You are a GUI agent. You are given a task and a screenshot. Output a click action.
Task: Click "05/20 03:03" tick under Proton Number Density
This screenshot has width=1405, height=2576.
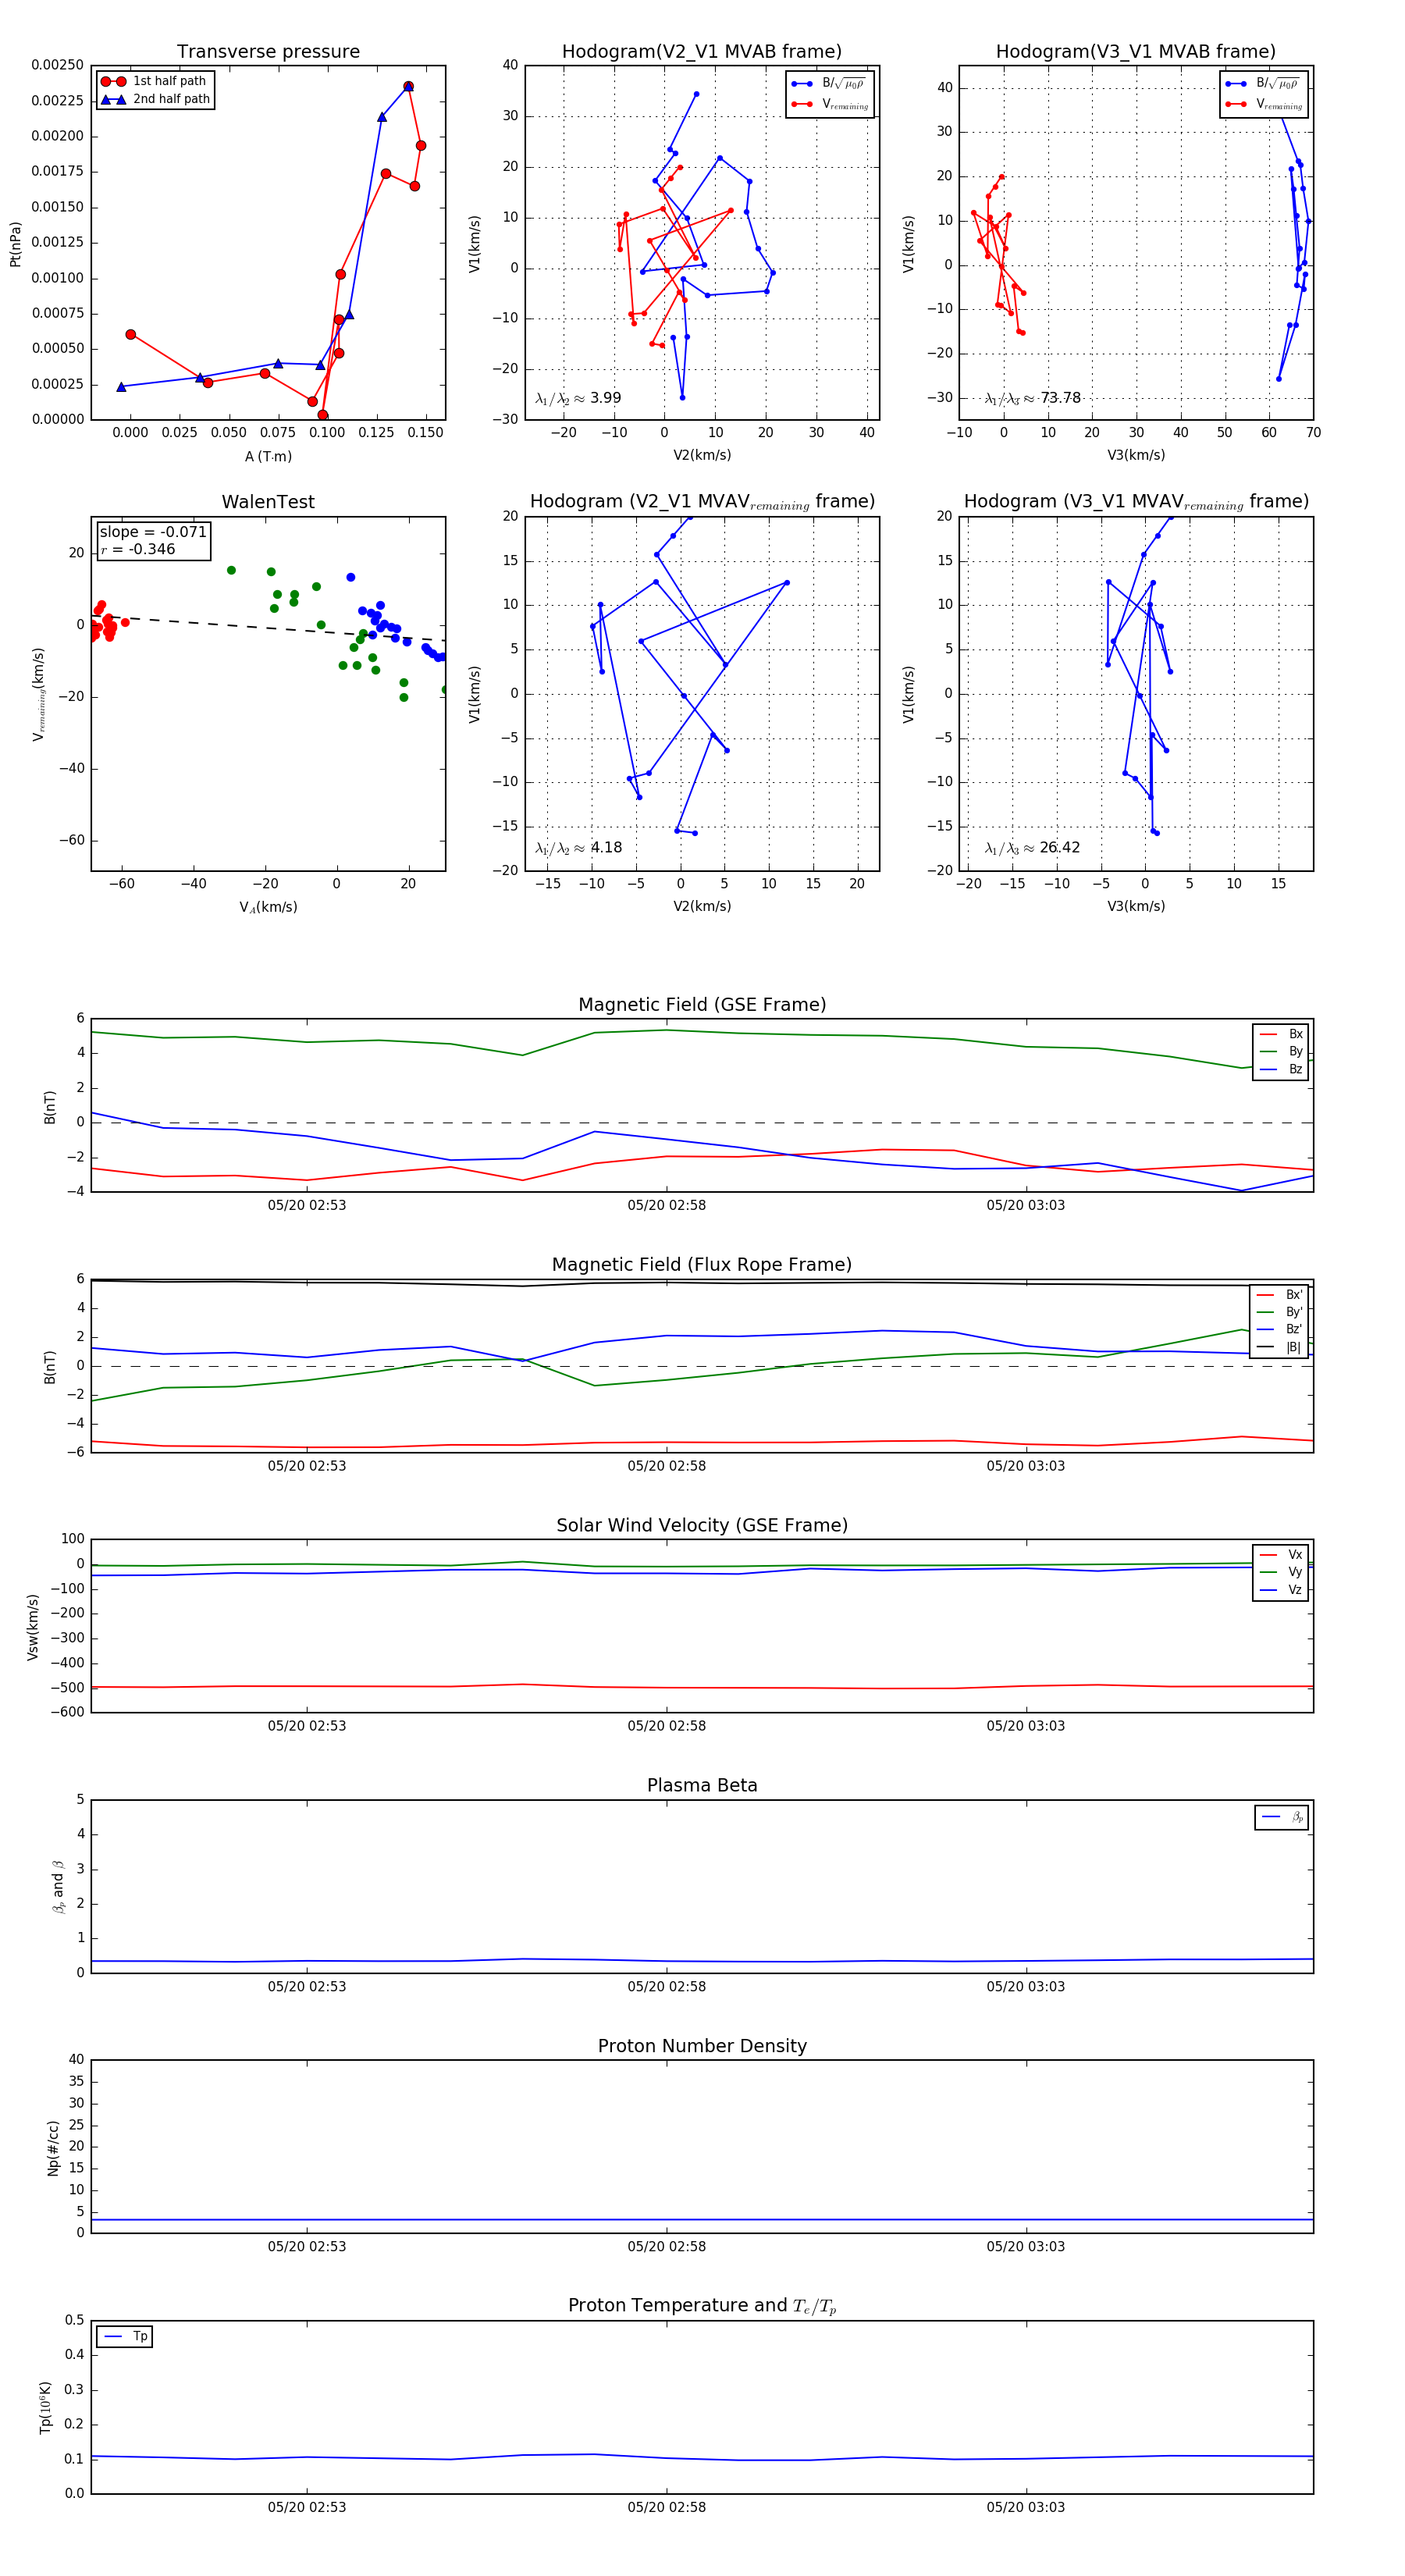tap(1026, 2246)
